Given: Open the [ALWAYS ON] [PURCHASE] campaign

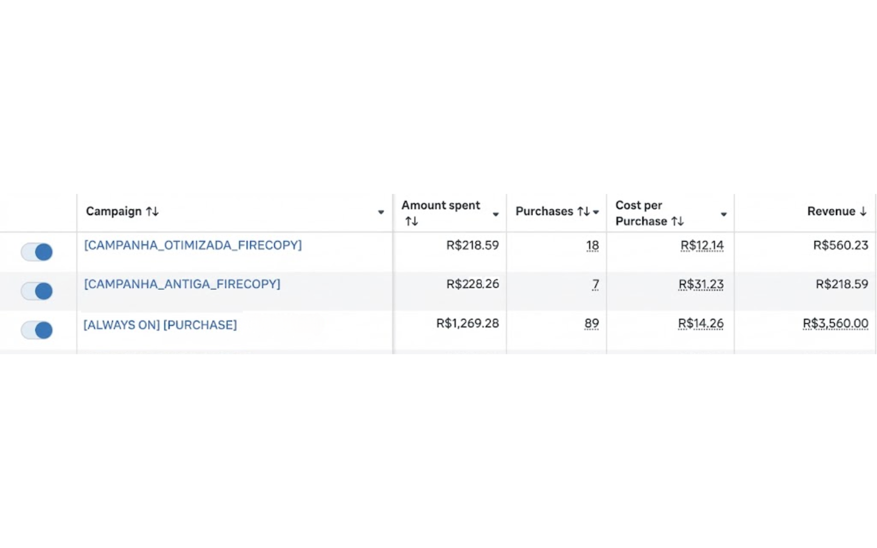Looking at the screenshot, I should point(160,325).
